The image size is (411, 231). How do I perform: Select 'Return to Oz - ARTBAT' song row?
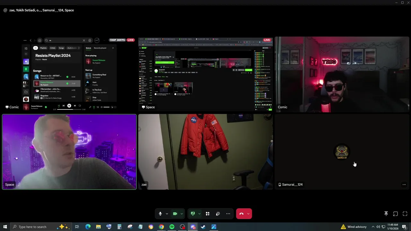[x=57, y=77]
